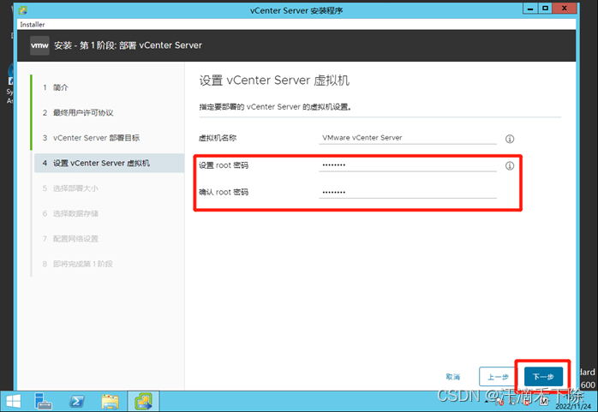Screen dimensions: 598x412
Task: Open the Windows Start button
Action: click(x=14, y=402)
